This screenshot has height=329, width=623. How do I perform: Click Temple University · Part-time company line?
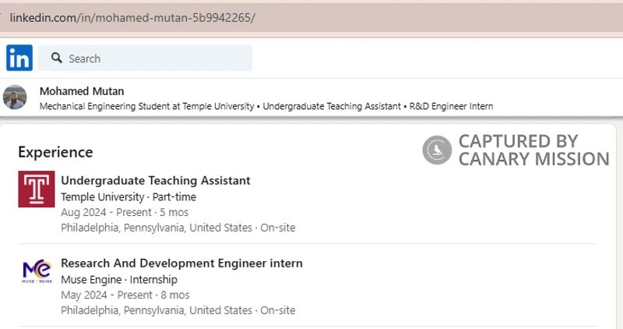coord(128,197)
